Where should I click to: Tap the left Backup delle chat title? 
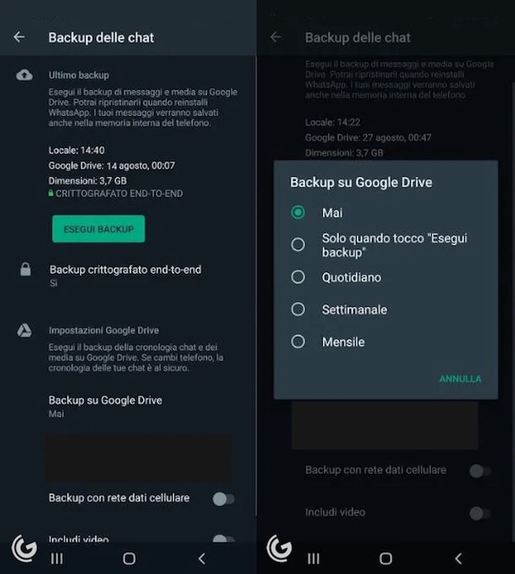[101, 37]
